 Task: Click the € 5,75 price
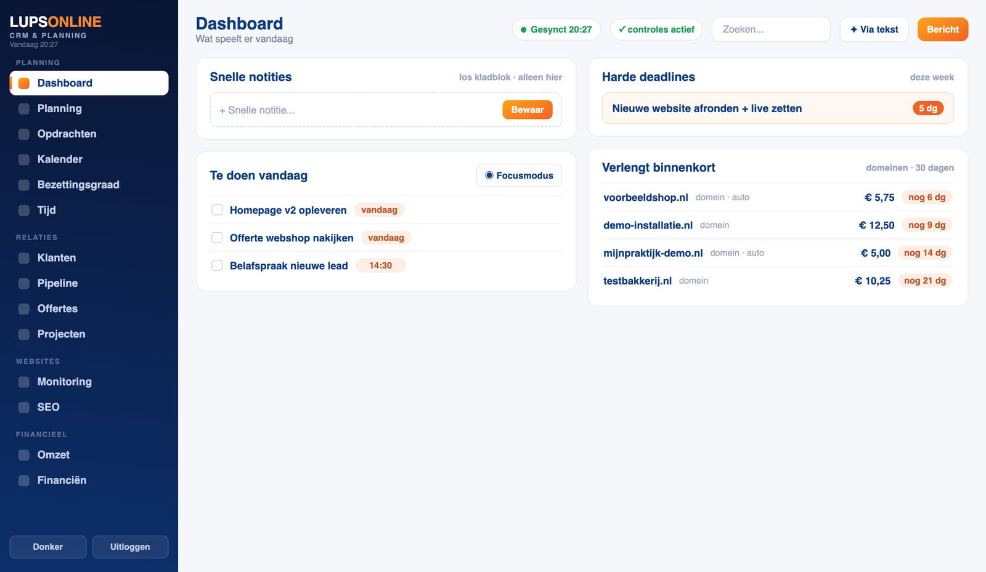[x=879, y=198]
